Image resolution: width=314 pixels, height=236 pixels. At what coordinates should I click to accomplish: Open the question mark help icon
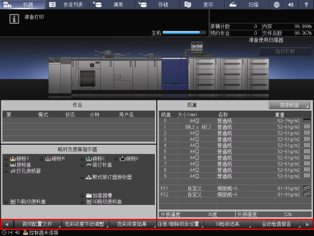click(x=306, y=4)
